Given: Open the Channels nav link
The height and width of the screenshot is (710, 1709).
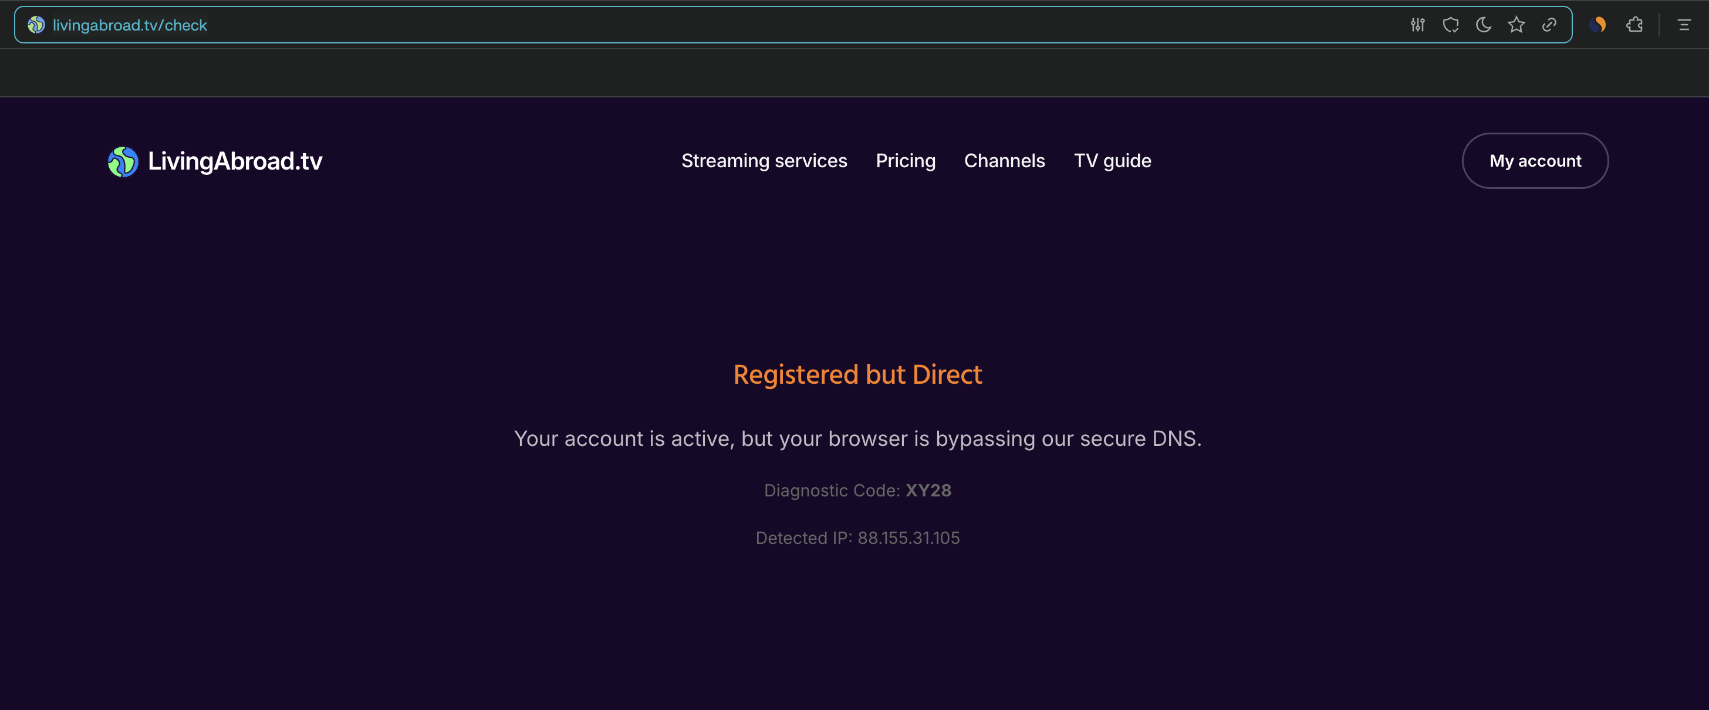Looking at the screenshot, I should tap(1004, 161).
